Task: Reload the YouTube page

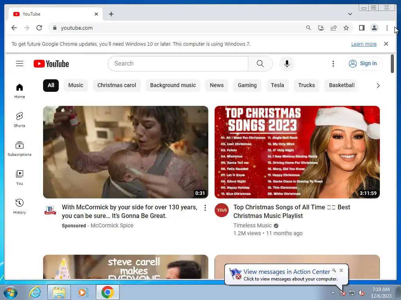Action: pyautogui.click(x=39, y=28)
